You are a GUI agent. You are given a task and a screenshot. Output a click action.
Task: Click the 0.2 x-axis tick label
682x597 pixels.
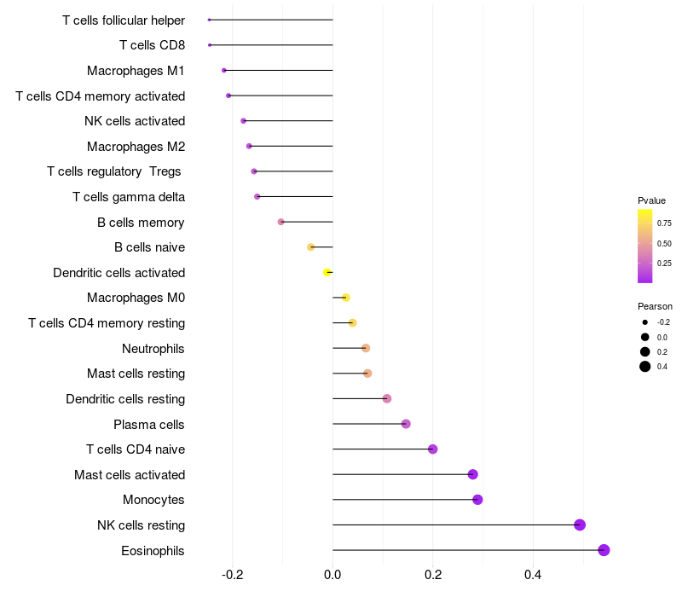click(433, 575)
